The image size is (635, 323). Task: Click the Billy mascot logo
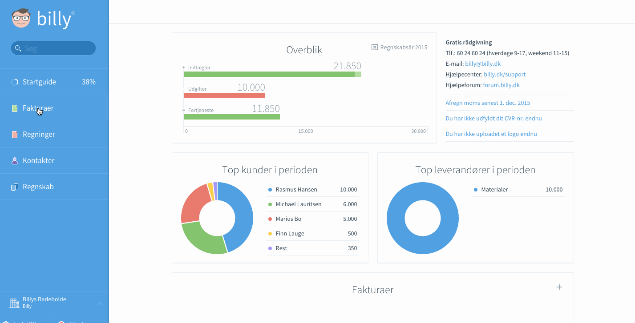click(x=21, y=18)
